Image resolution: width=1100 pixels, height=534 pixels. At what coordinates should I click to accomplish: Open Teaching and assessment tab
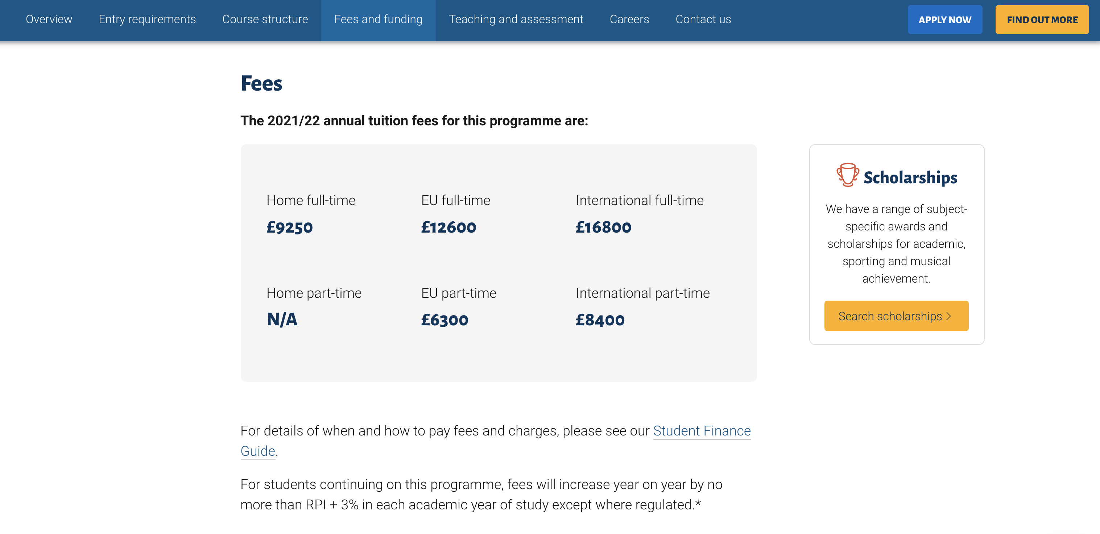516,20
